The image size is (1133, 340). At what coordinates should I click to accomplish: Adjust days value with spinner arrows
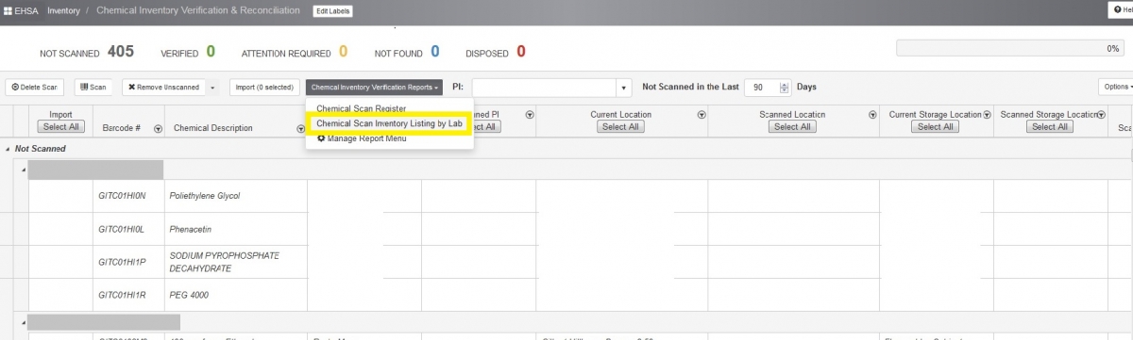(x=784, y=88)
